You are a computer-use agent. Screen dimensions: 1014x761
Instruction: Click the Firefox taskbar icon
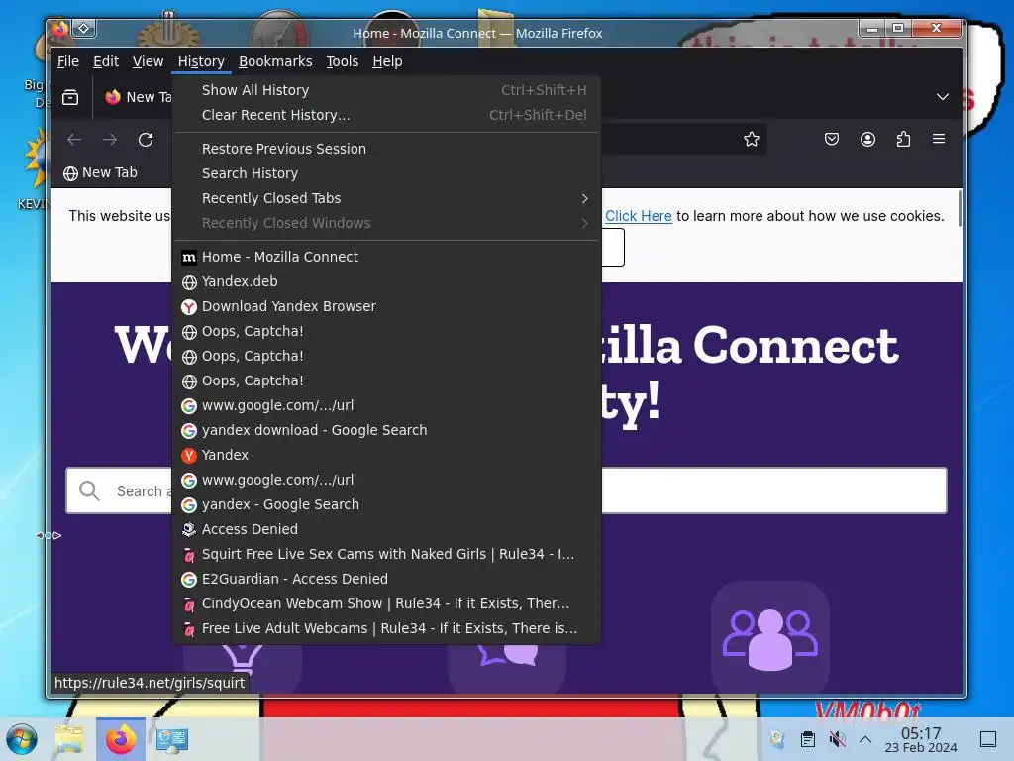[120, 739]
